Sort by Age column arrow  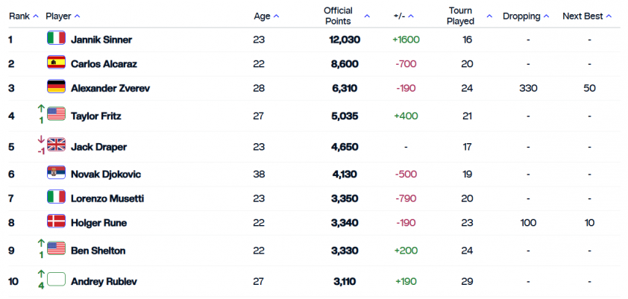276,16
